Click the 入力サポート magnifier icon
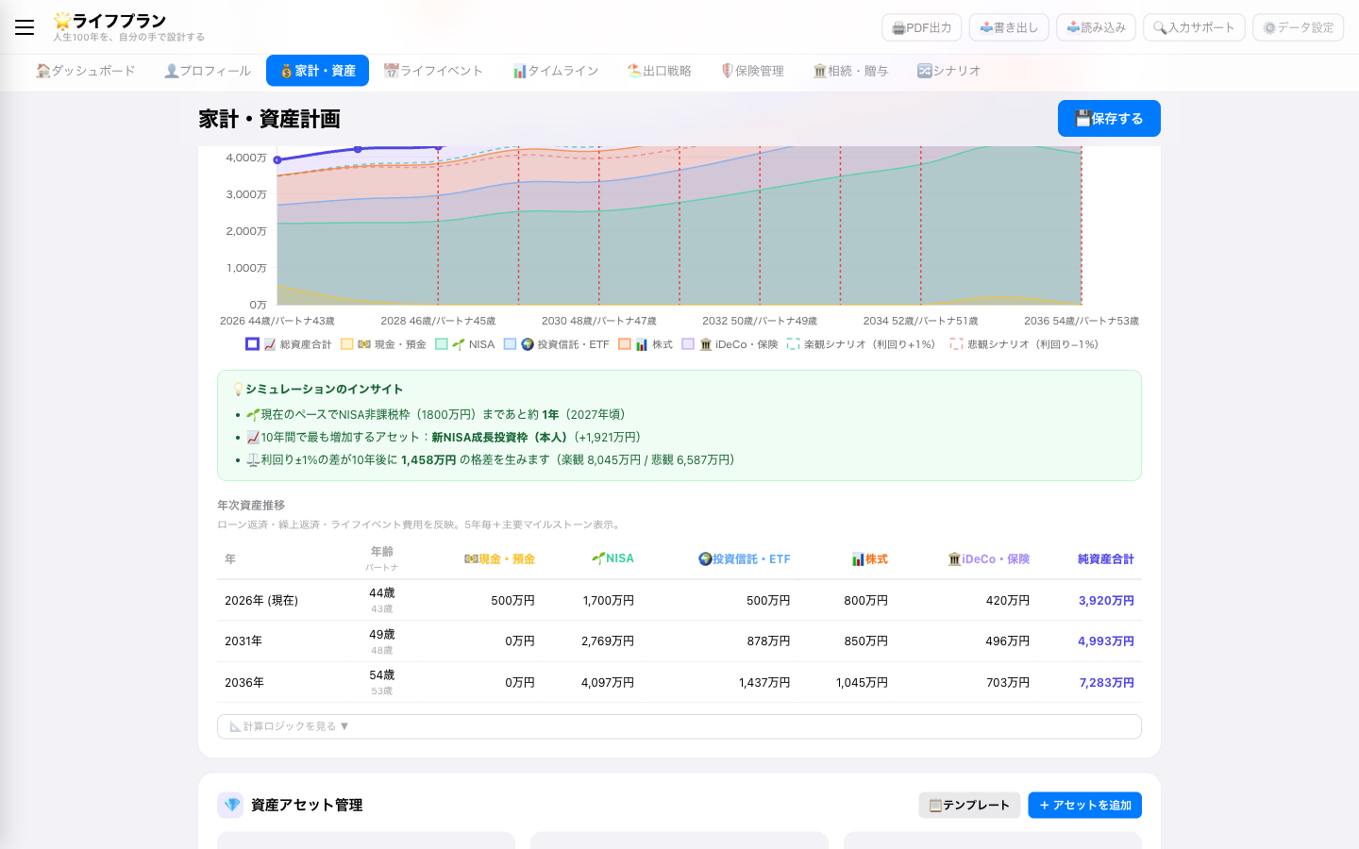 [x=1160, y=27]
